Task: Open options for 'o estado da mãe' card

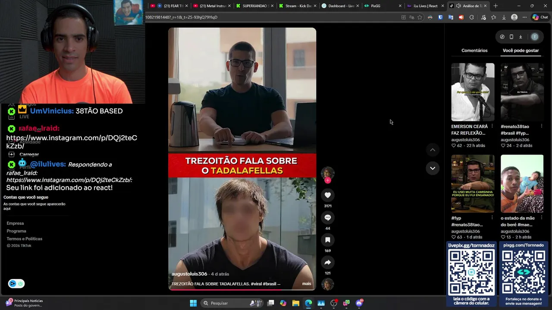Action: click(541, 218)
